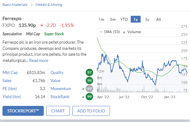The width and height of the screenshot is (190, 122).
Task: Open the Momentum rank link
Action: [61, 89]
